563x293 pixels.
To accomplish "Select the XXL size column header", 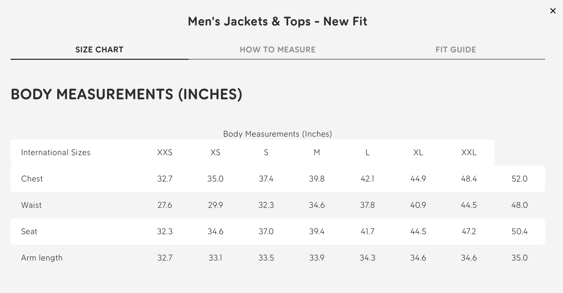I will pos(469,152).
